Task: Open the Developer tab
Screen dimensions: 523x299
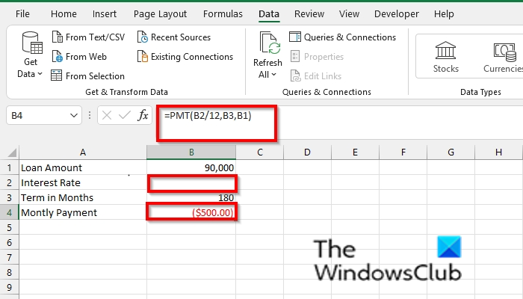Action: [397, 14]
